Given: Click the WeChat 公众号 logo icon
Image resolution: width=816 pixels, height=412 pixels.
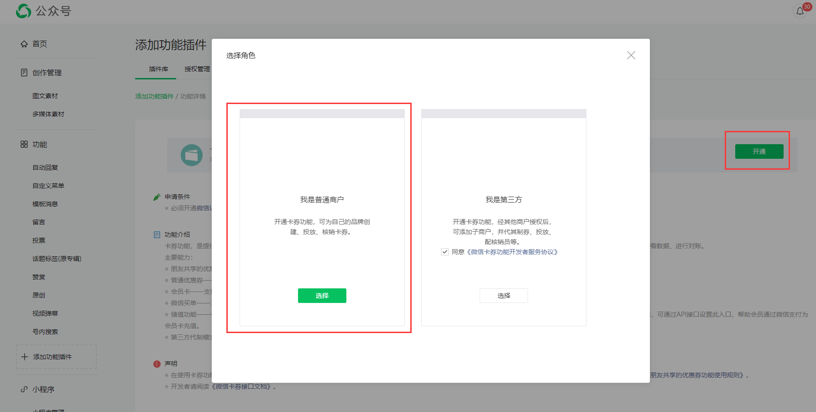Looking at the screenshot, I should (23, 11).
